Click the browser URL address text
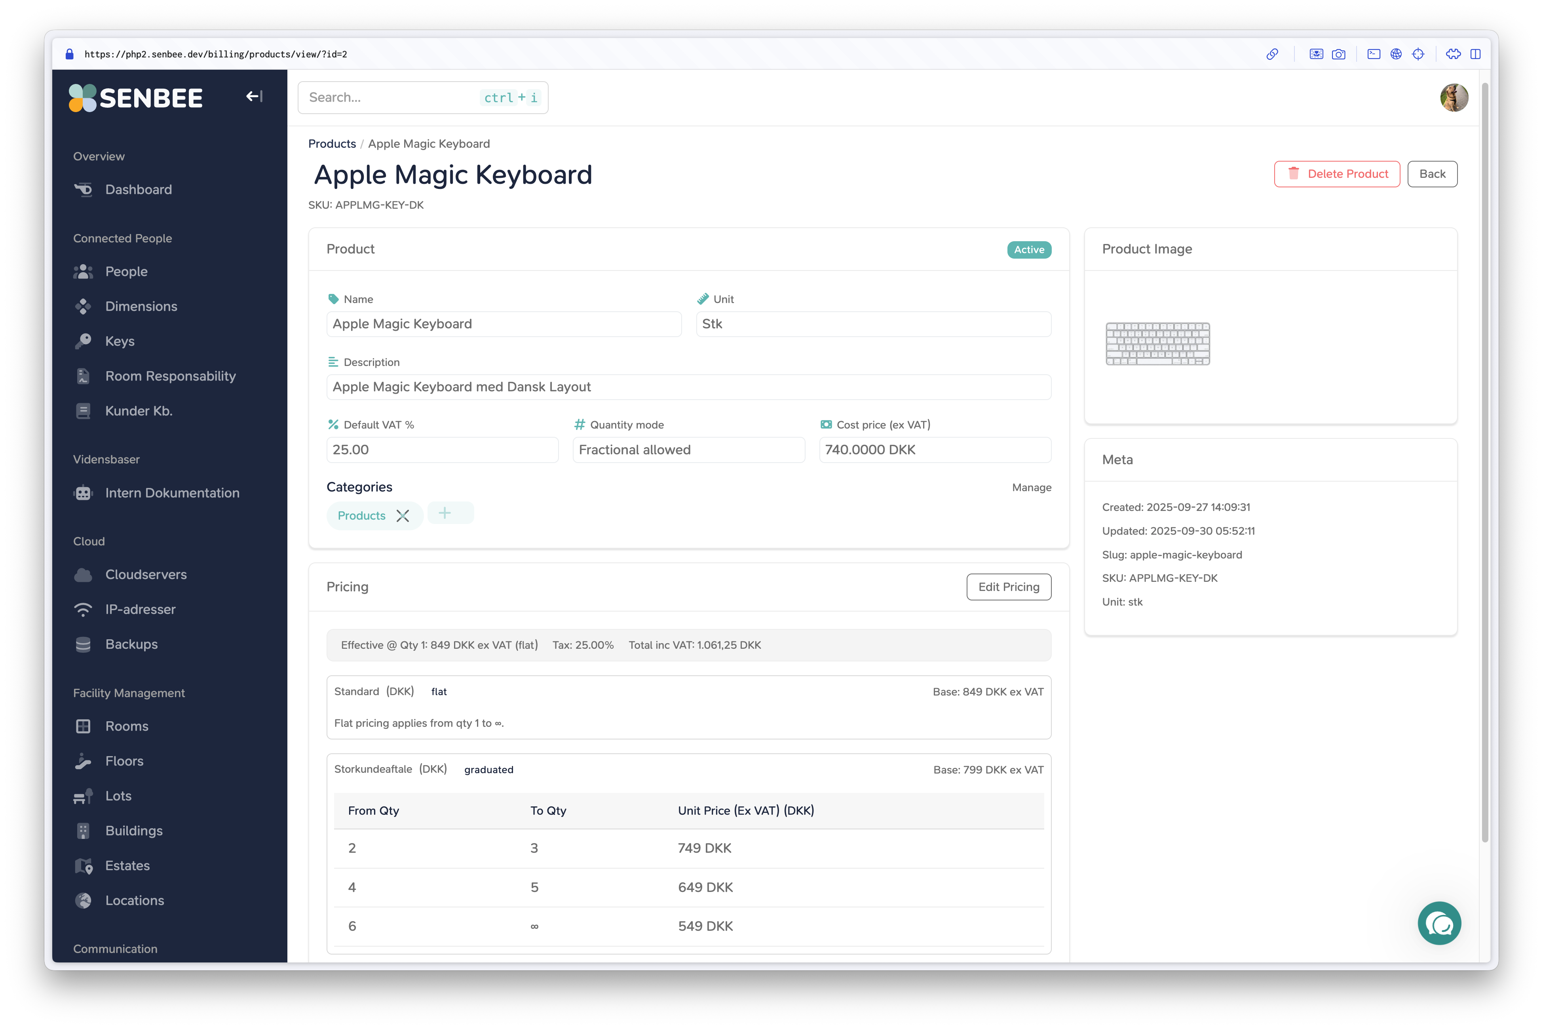 tap(216, 55)
